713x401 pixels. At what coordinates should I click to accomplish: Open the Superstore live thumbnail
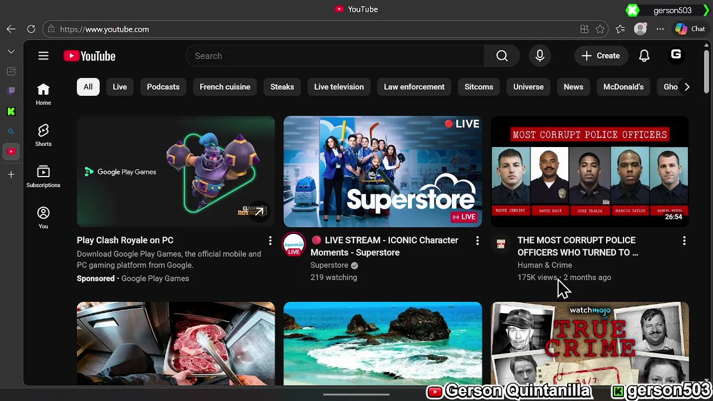(383, 172)
